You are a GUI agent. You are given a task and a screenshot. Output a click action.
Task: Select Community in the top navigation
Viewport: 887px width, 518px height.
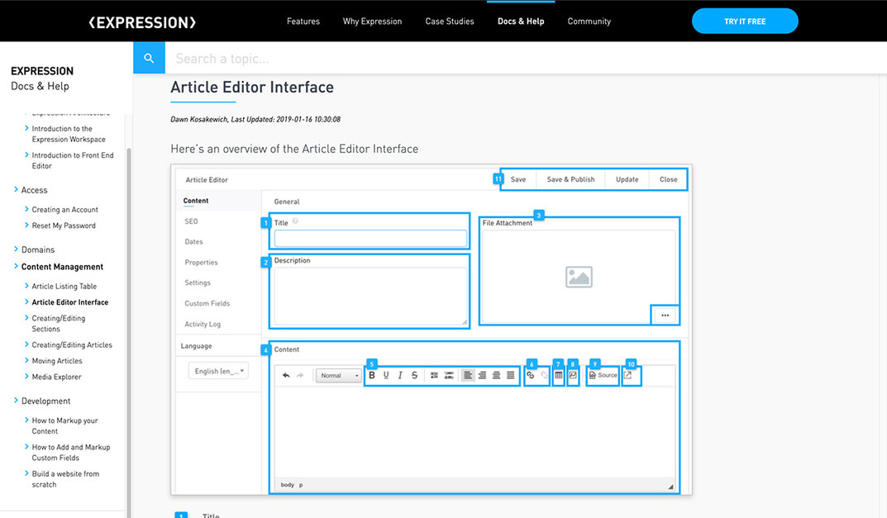tap(589, 21)
